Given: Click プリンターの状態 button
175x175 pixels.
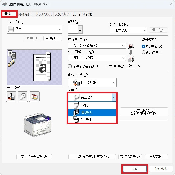Looking at the screenshot, I should pyautogui.click(x=34, y=157).
